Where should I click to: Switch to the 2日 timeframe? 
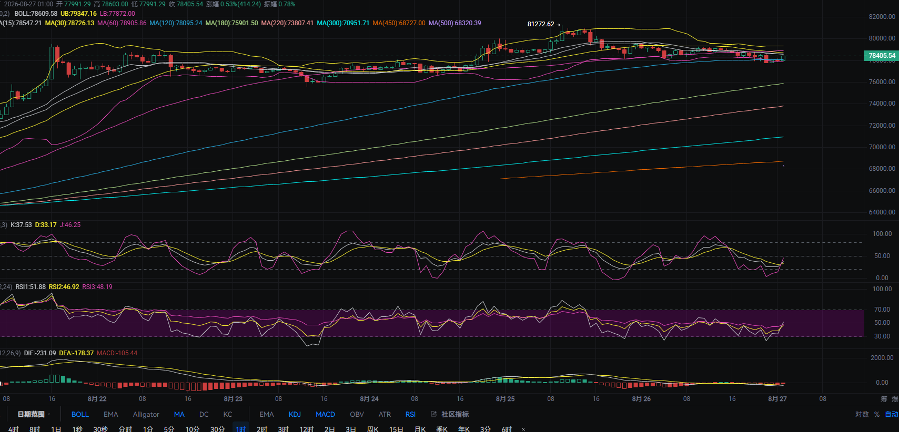point(329,429)
